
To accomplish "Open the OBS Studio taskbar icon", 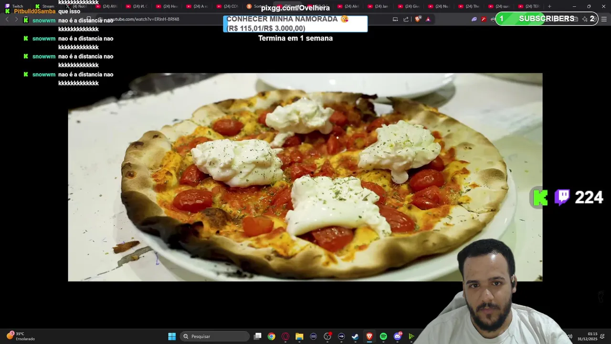I will pyautogui.click(x=327, y=336).
